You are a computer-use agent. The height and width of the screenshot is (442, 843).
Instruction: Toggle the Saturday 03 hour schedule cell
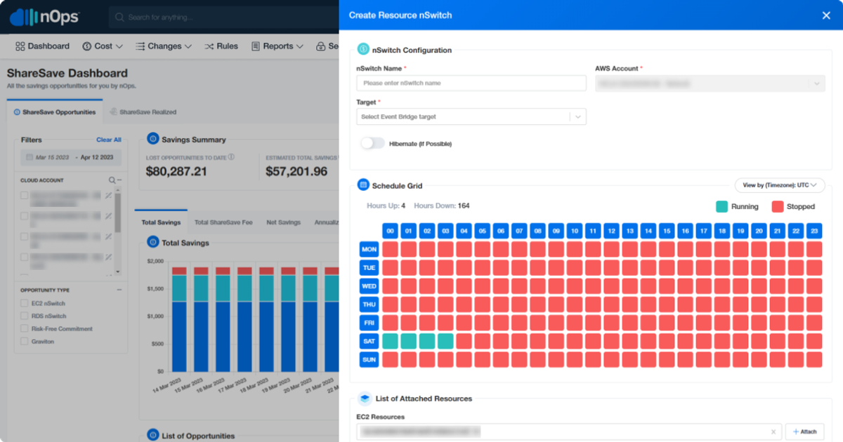pos(445,341)
